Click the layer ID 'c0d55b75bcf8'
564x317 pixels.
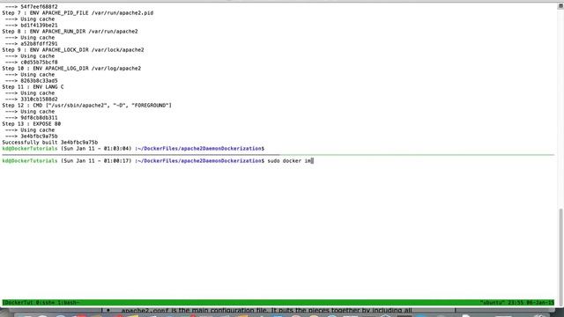(39, 63)
